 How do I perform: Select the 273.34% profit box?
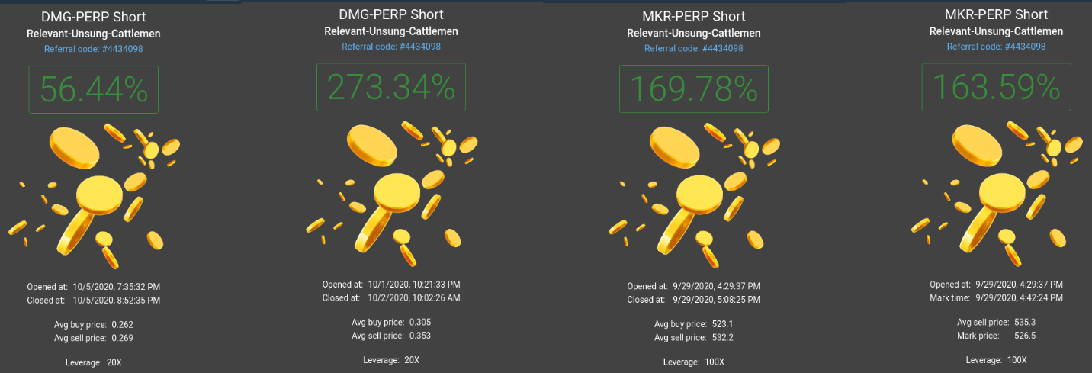(391, 87)
